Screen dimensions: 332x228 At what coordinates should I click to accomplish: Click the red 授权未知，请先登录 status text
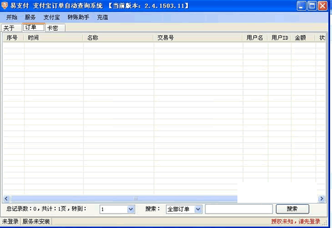(x=296, y=222)
